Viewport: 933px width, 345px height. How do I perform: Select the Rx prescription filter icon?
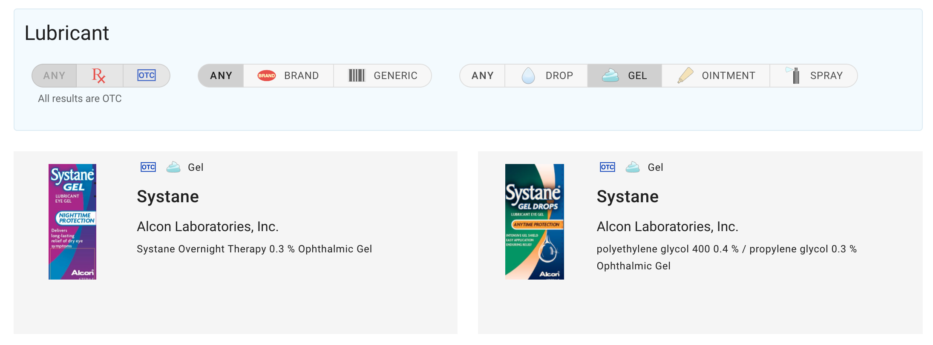(99, 76)
